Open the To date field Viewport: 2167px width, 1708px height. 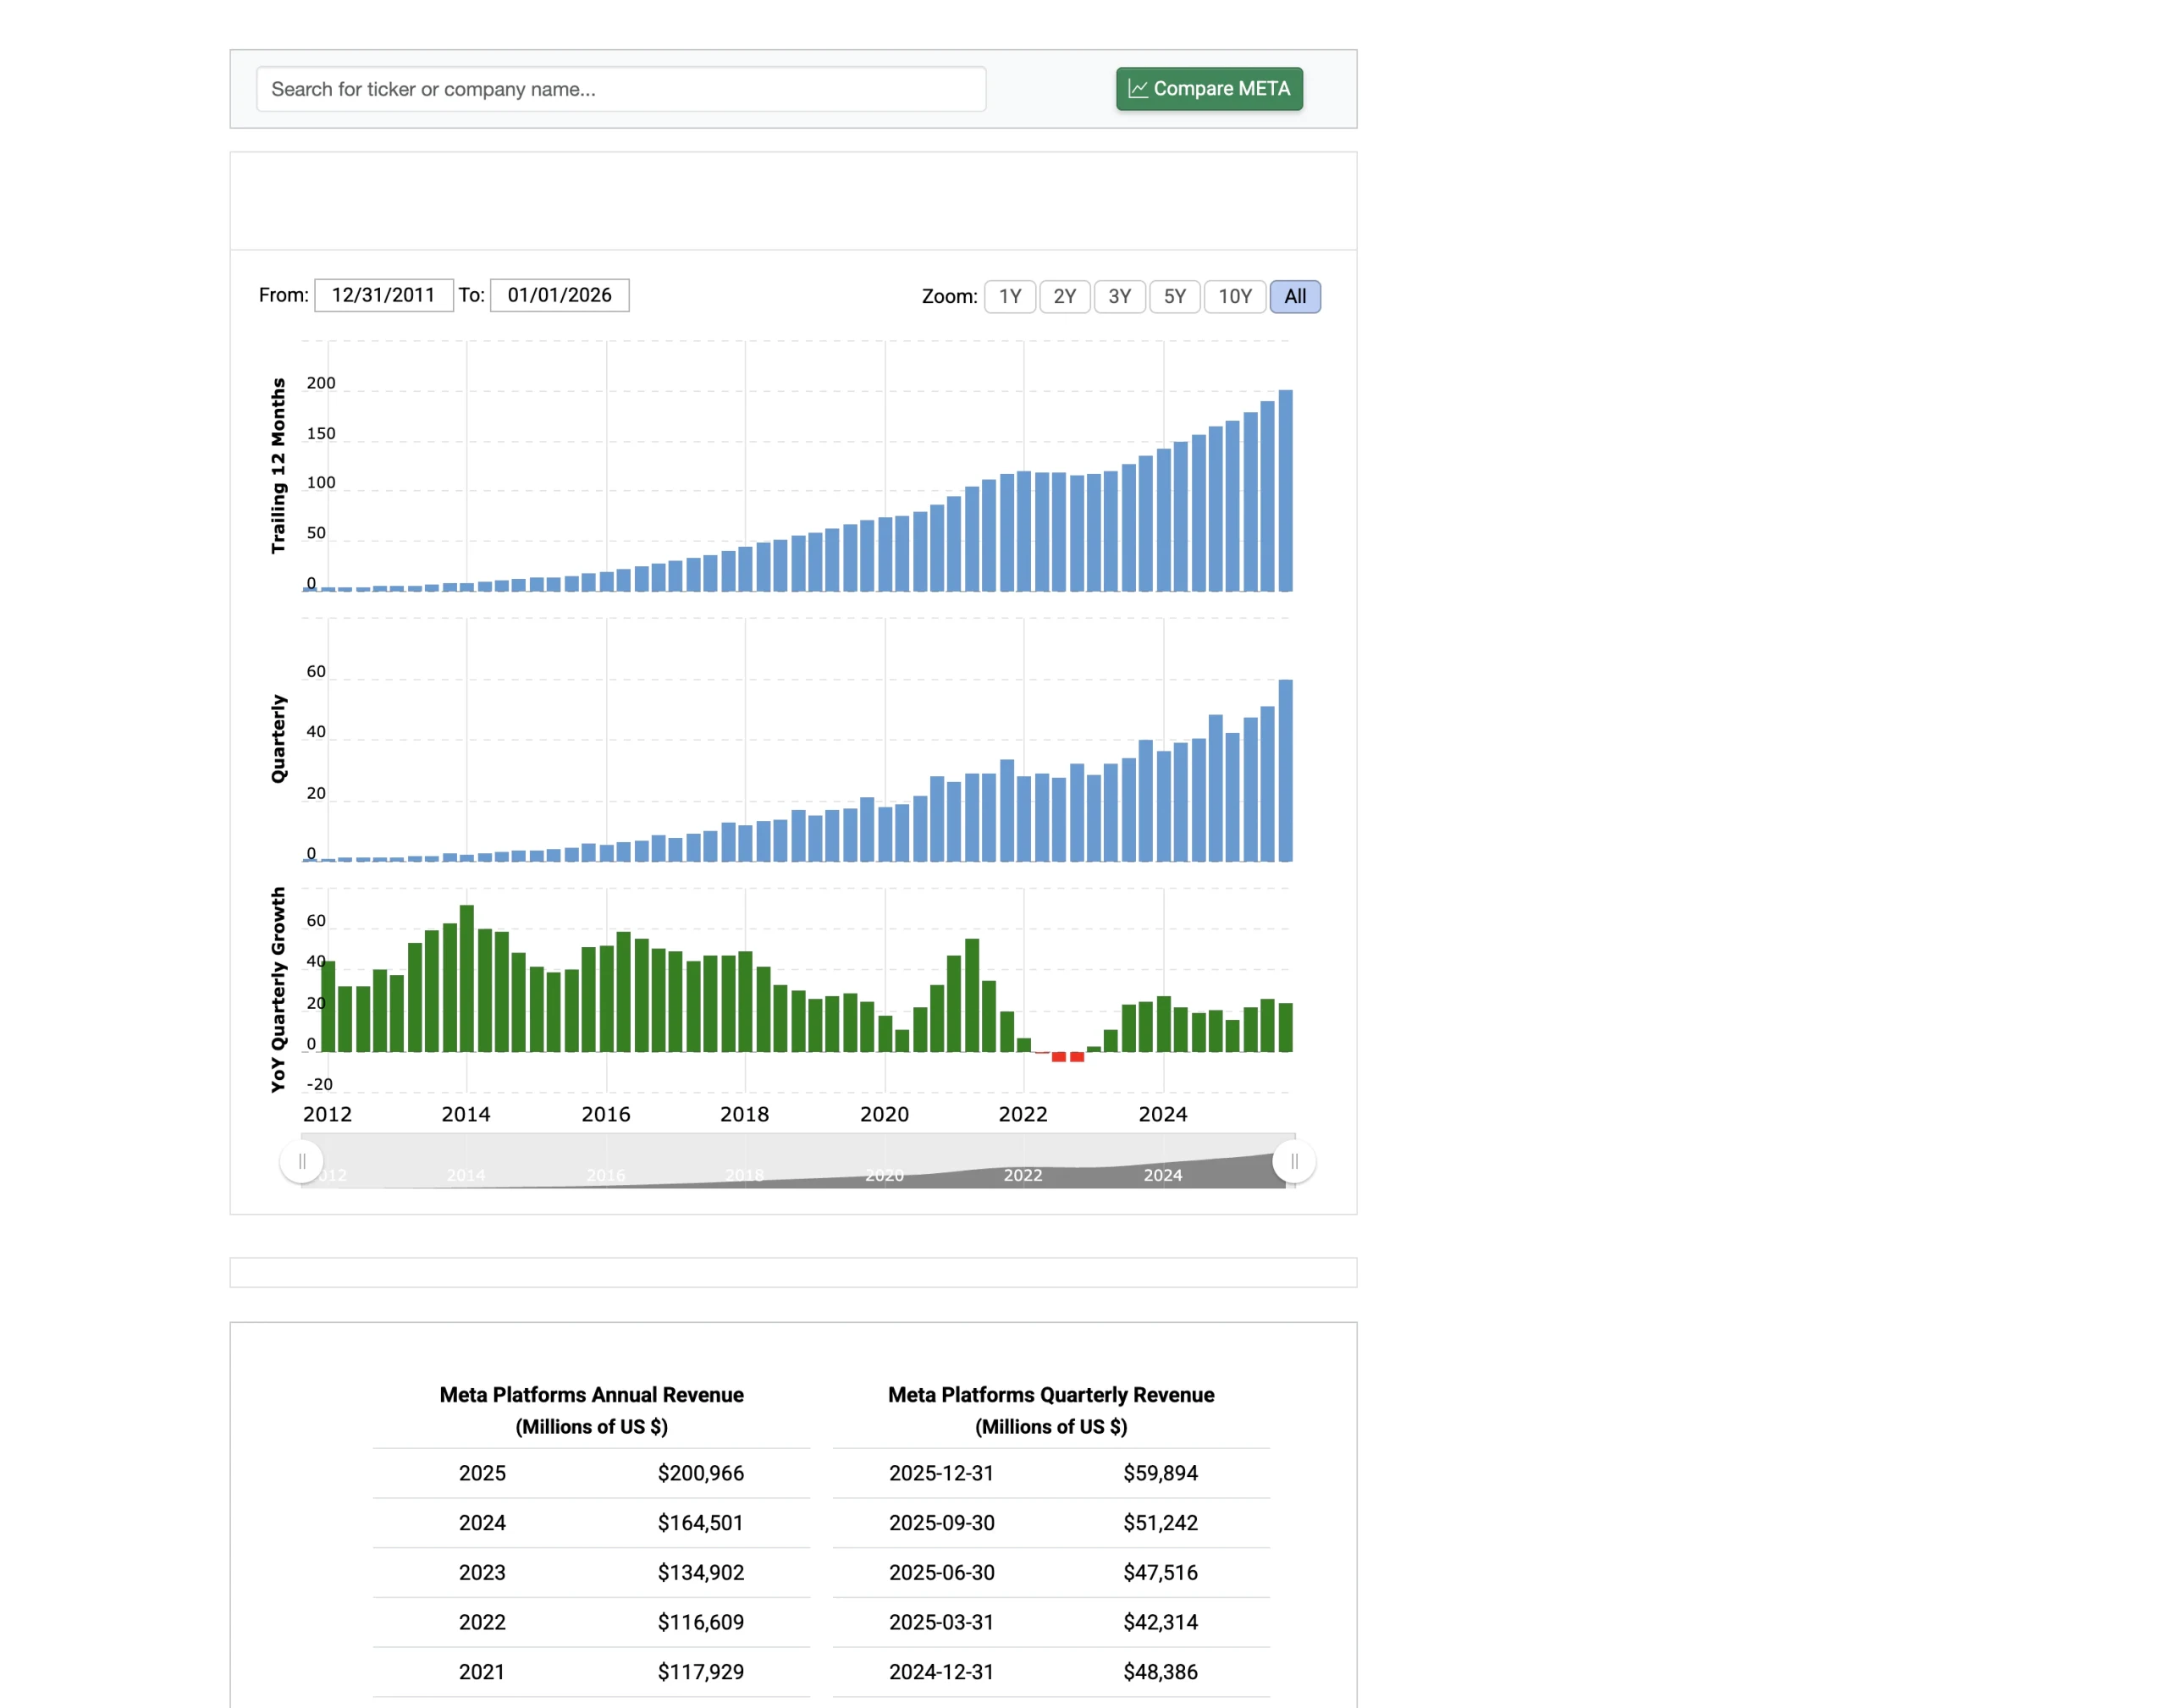coord(560,294)
